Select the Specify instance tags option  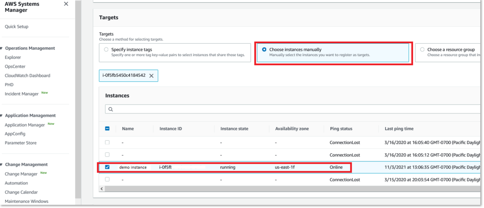coord(175,53)
